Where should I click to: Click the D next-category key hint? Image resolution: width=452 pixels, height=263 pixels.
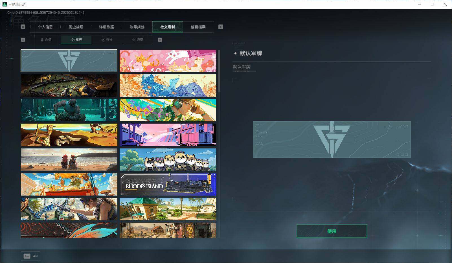160,40
